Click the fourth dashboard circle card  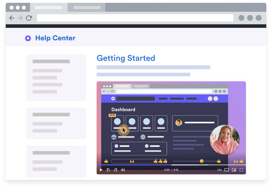[161, 123]
